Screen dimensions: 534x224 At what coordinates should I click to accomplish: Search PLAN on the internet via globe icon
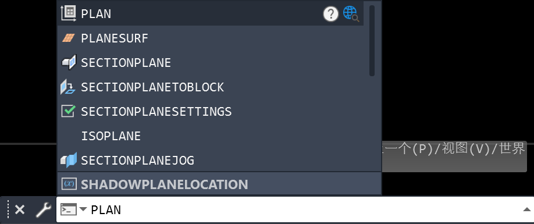351,13
